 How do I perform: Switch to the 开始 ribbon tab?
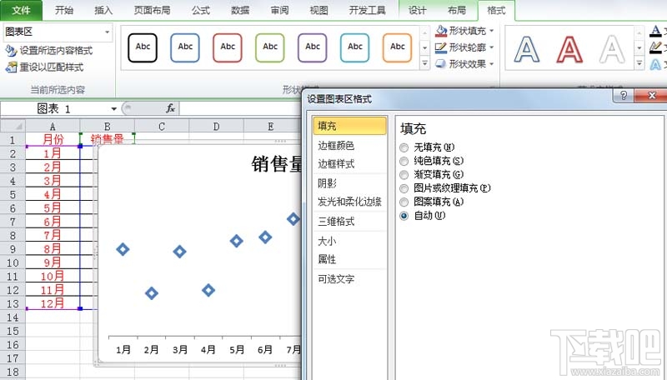click(64, 10)
